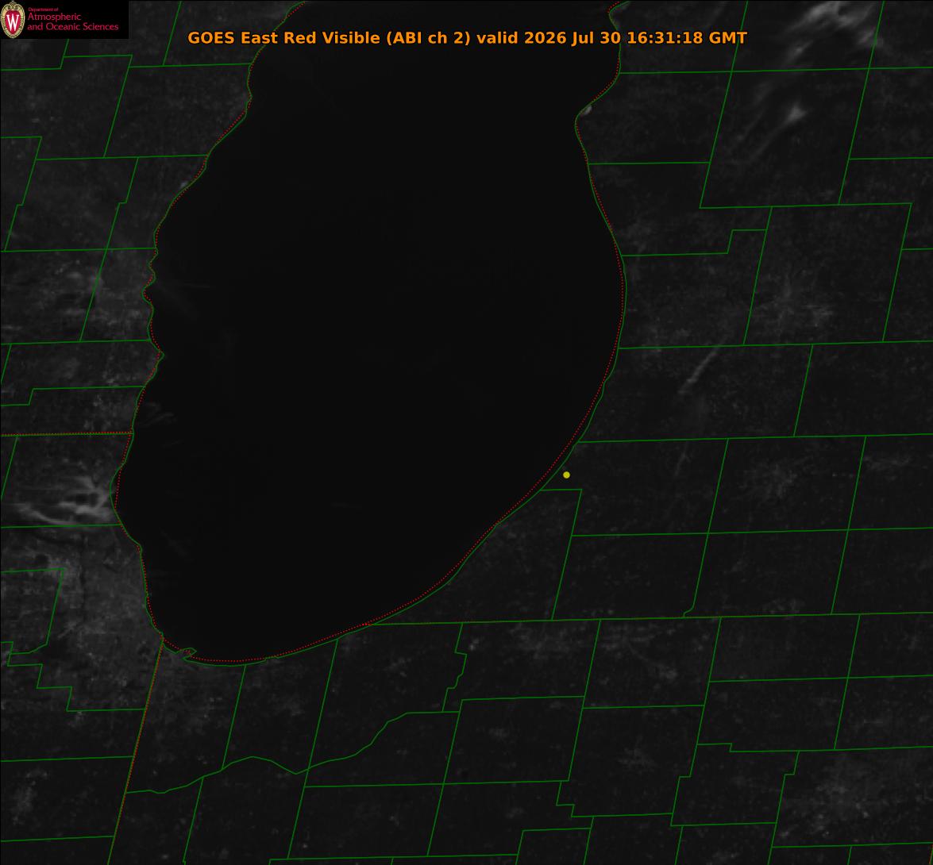Click the red dotted horizontal state border on the left
The image size is (933, 865).
tap(65, 434)
